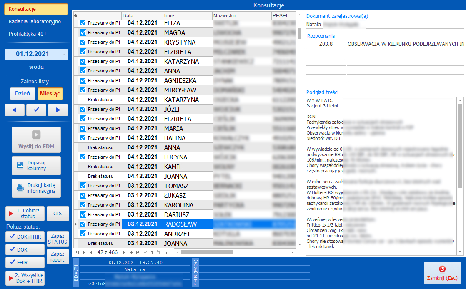
Task: Open the 01.12.2021 date dropdown
Action: (64, 54)
